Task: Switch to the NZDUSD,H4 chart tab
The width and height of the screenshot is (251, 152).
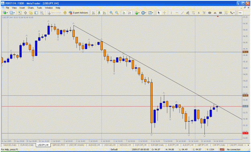Action: [x=125, y=145]
